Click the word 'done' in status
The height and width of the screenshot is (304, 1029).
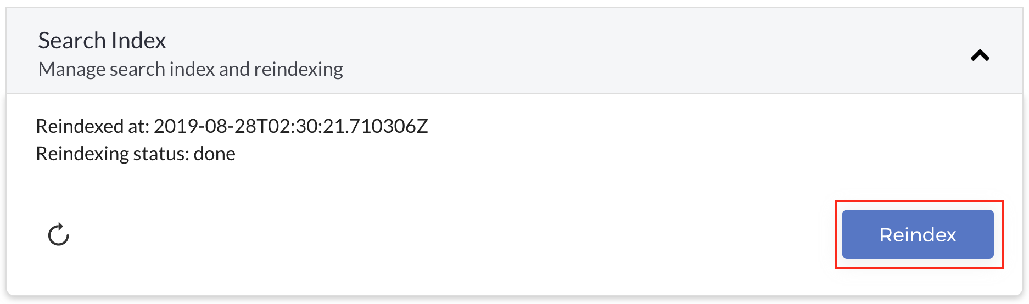coord(215,154)
